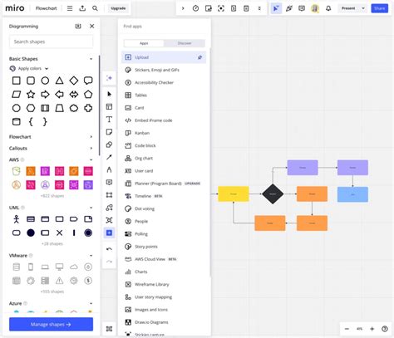This screenshot has height=338, width=394.
Task: Switch to the Apps tab
Action: (x=144, y=43)
